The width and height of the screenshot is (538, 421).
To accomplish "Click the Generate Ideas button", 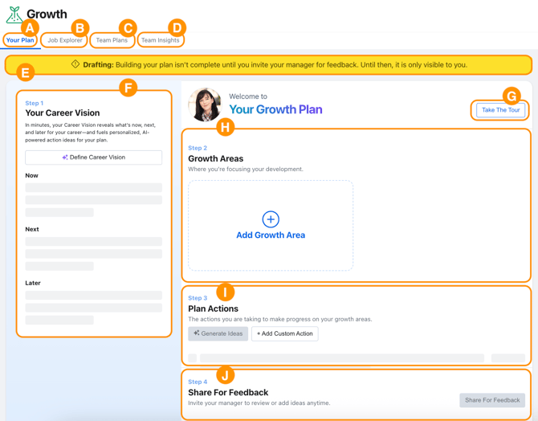I will (218, 333).
